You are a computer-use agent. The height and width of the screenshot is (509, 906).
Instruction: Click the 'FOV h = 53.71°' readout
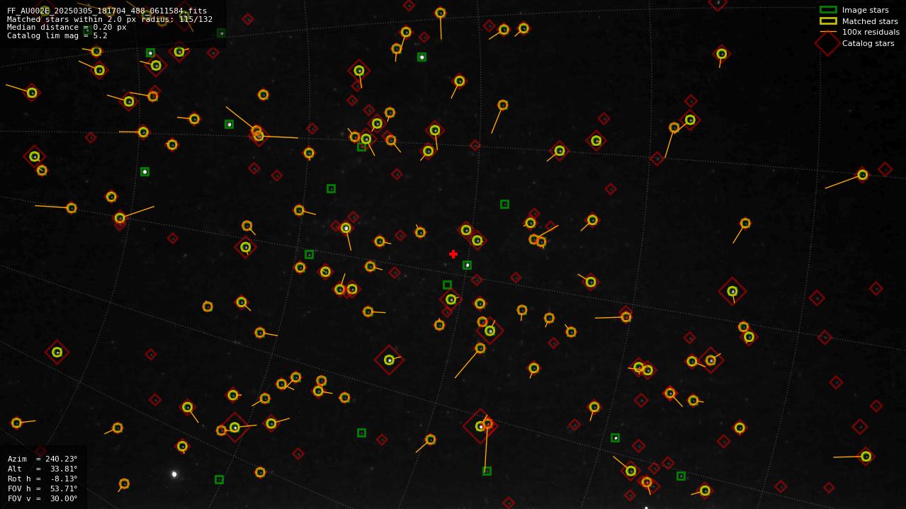pos(43,488)
